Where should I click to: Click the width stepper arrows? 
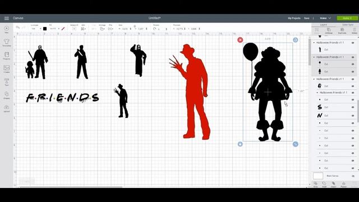tap(131, 29)
